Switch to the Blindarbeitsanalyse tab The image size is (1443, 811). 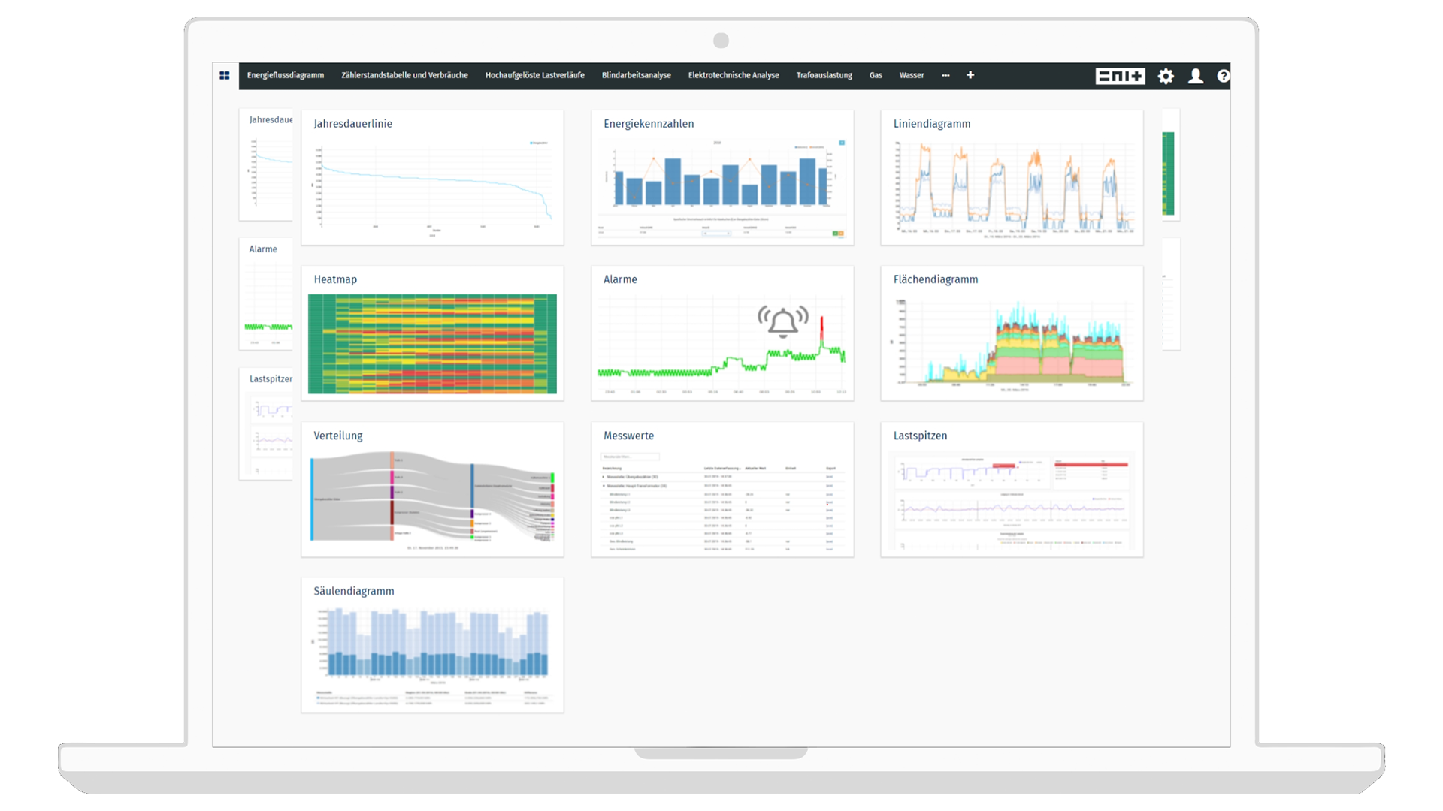point(636,75)
